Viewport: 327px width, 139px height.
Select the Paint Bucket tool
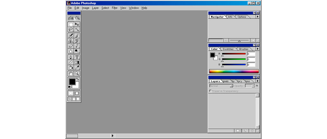71,68
